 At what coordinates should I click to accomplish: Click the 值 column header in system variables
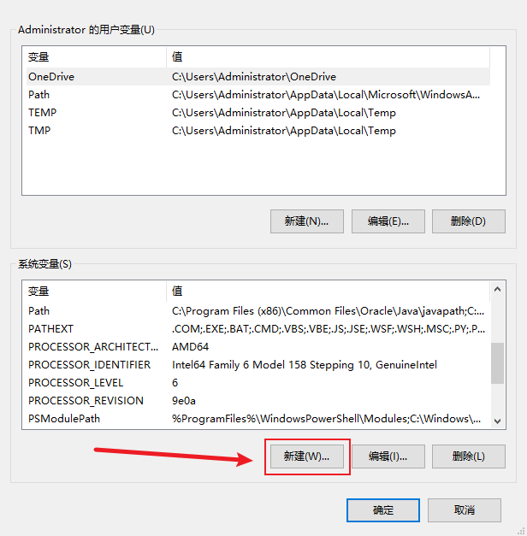pyautogui.click(x=325, y=292)
